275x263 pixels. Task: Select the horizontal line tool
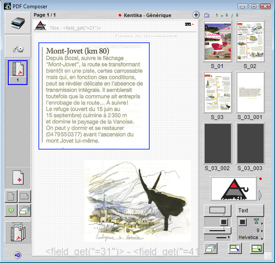pos(217,231)
